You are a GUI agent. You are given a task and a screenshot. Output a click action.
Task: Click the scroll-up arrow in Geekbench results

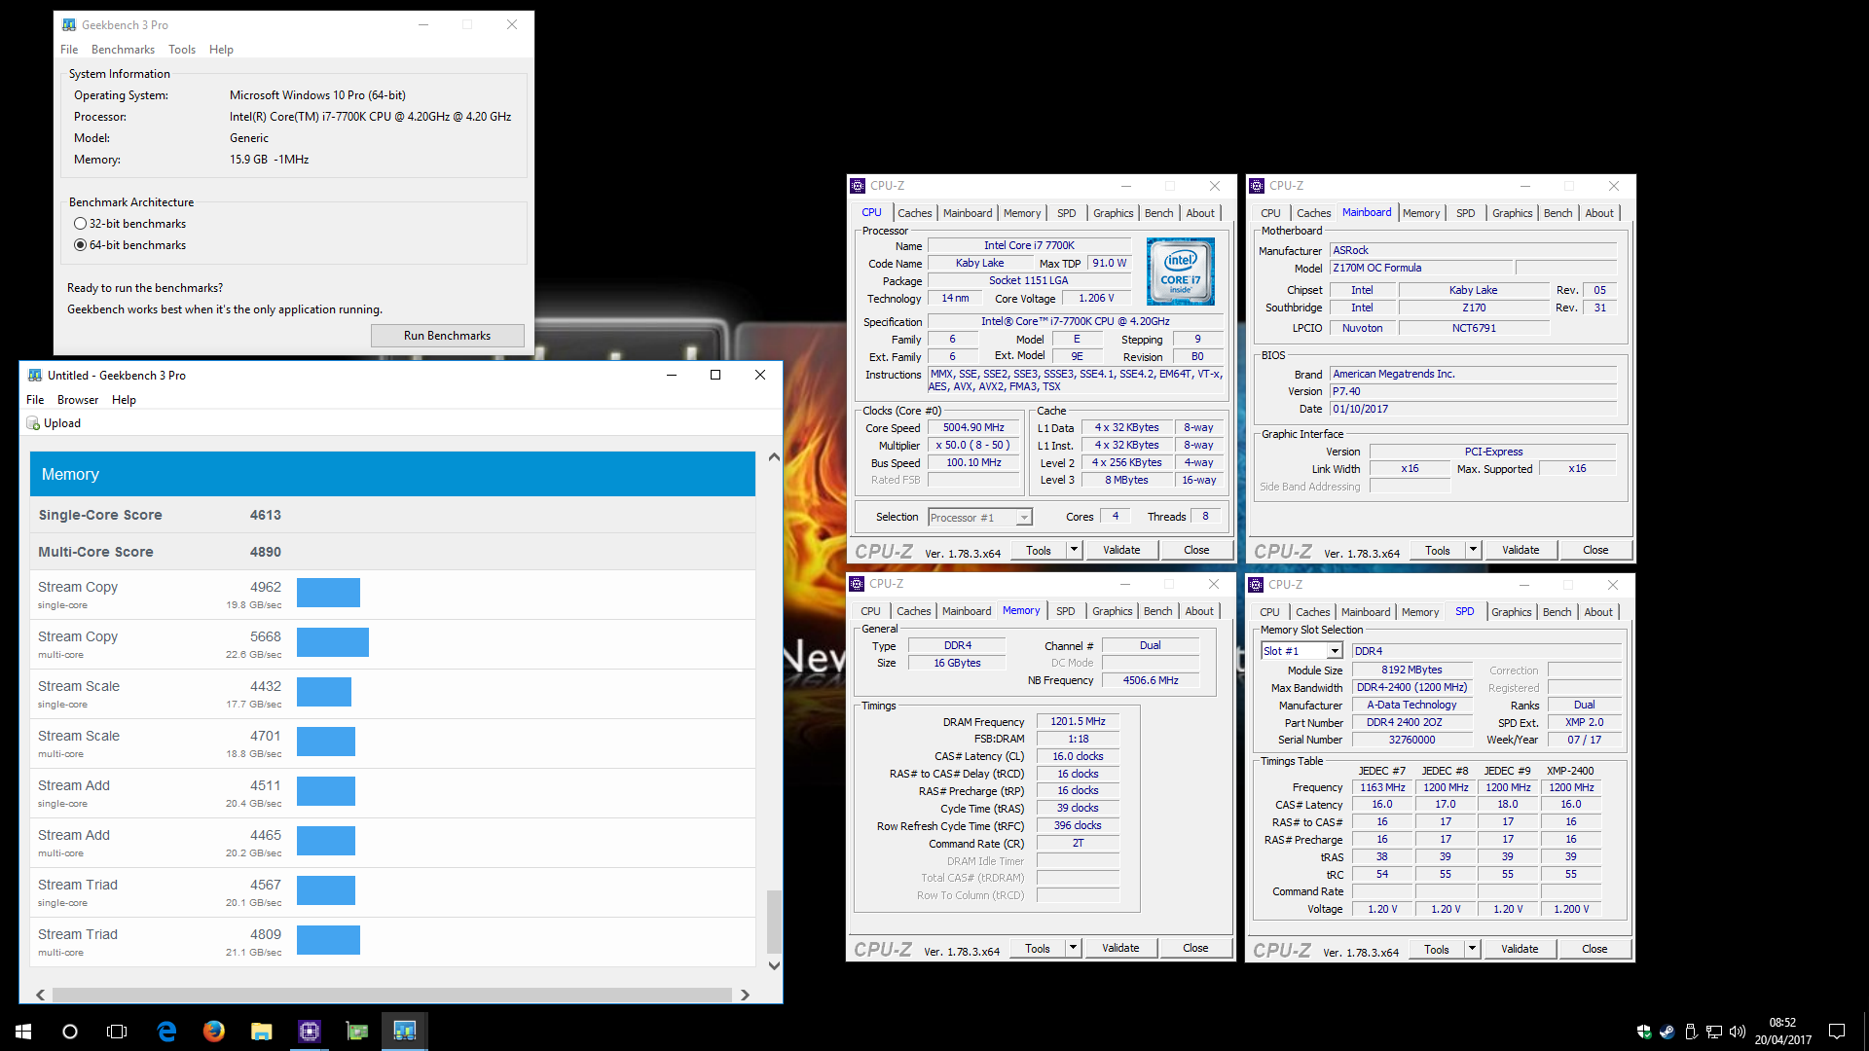coord(774,457)
